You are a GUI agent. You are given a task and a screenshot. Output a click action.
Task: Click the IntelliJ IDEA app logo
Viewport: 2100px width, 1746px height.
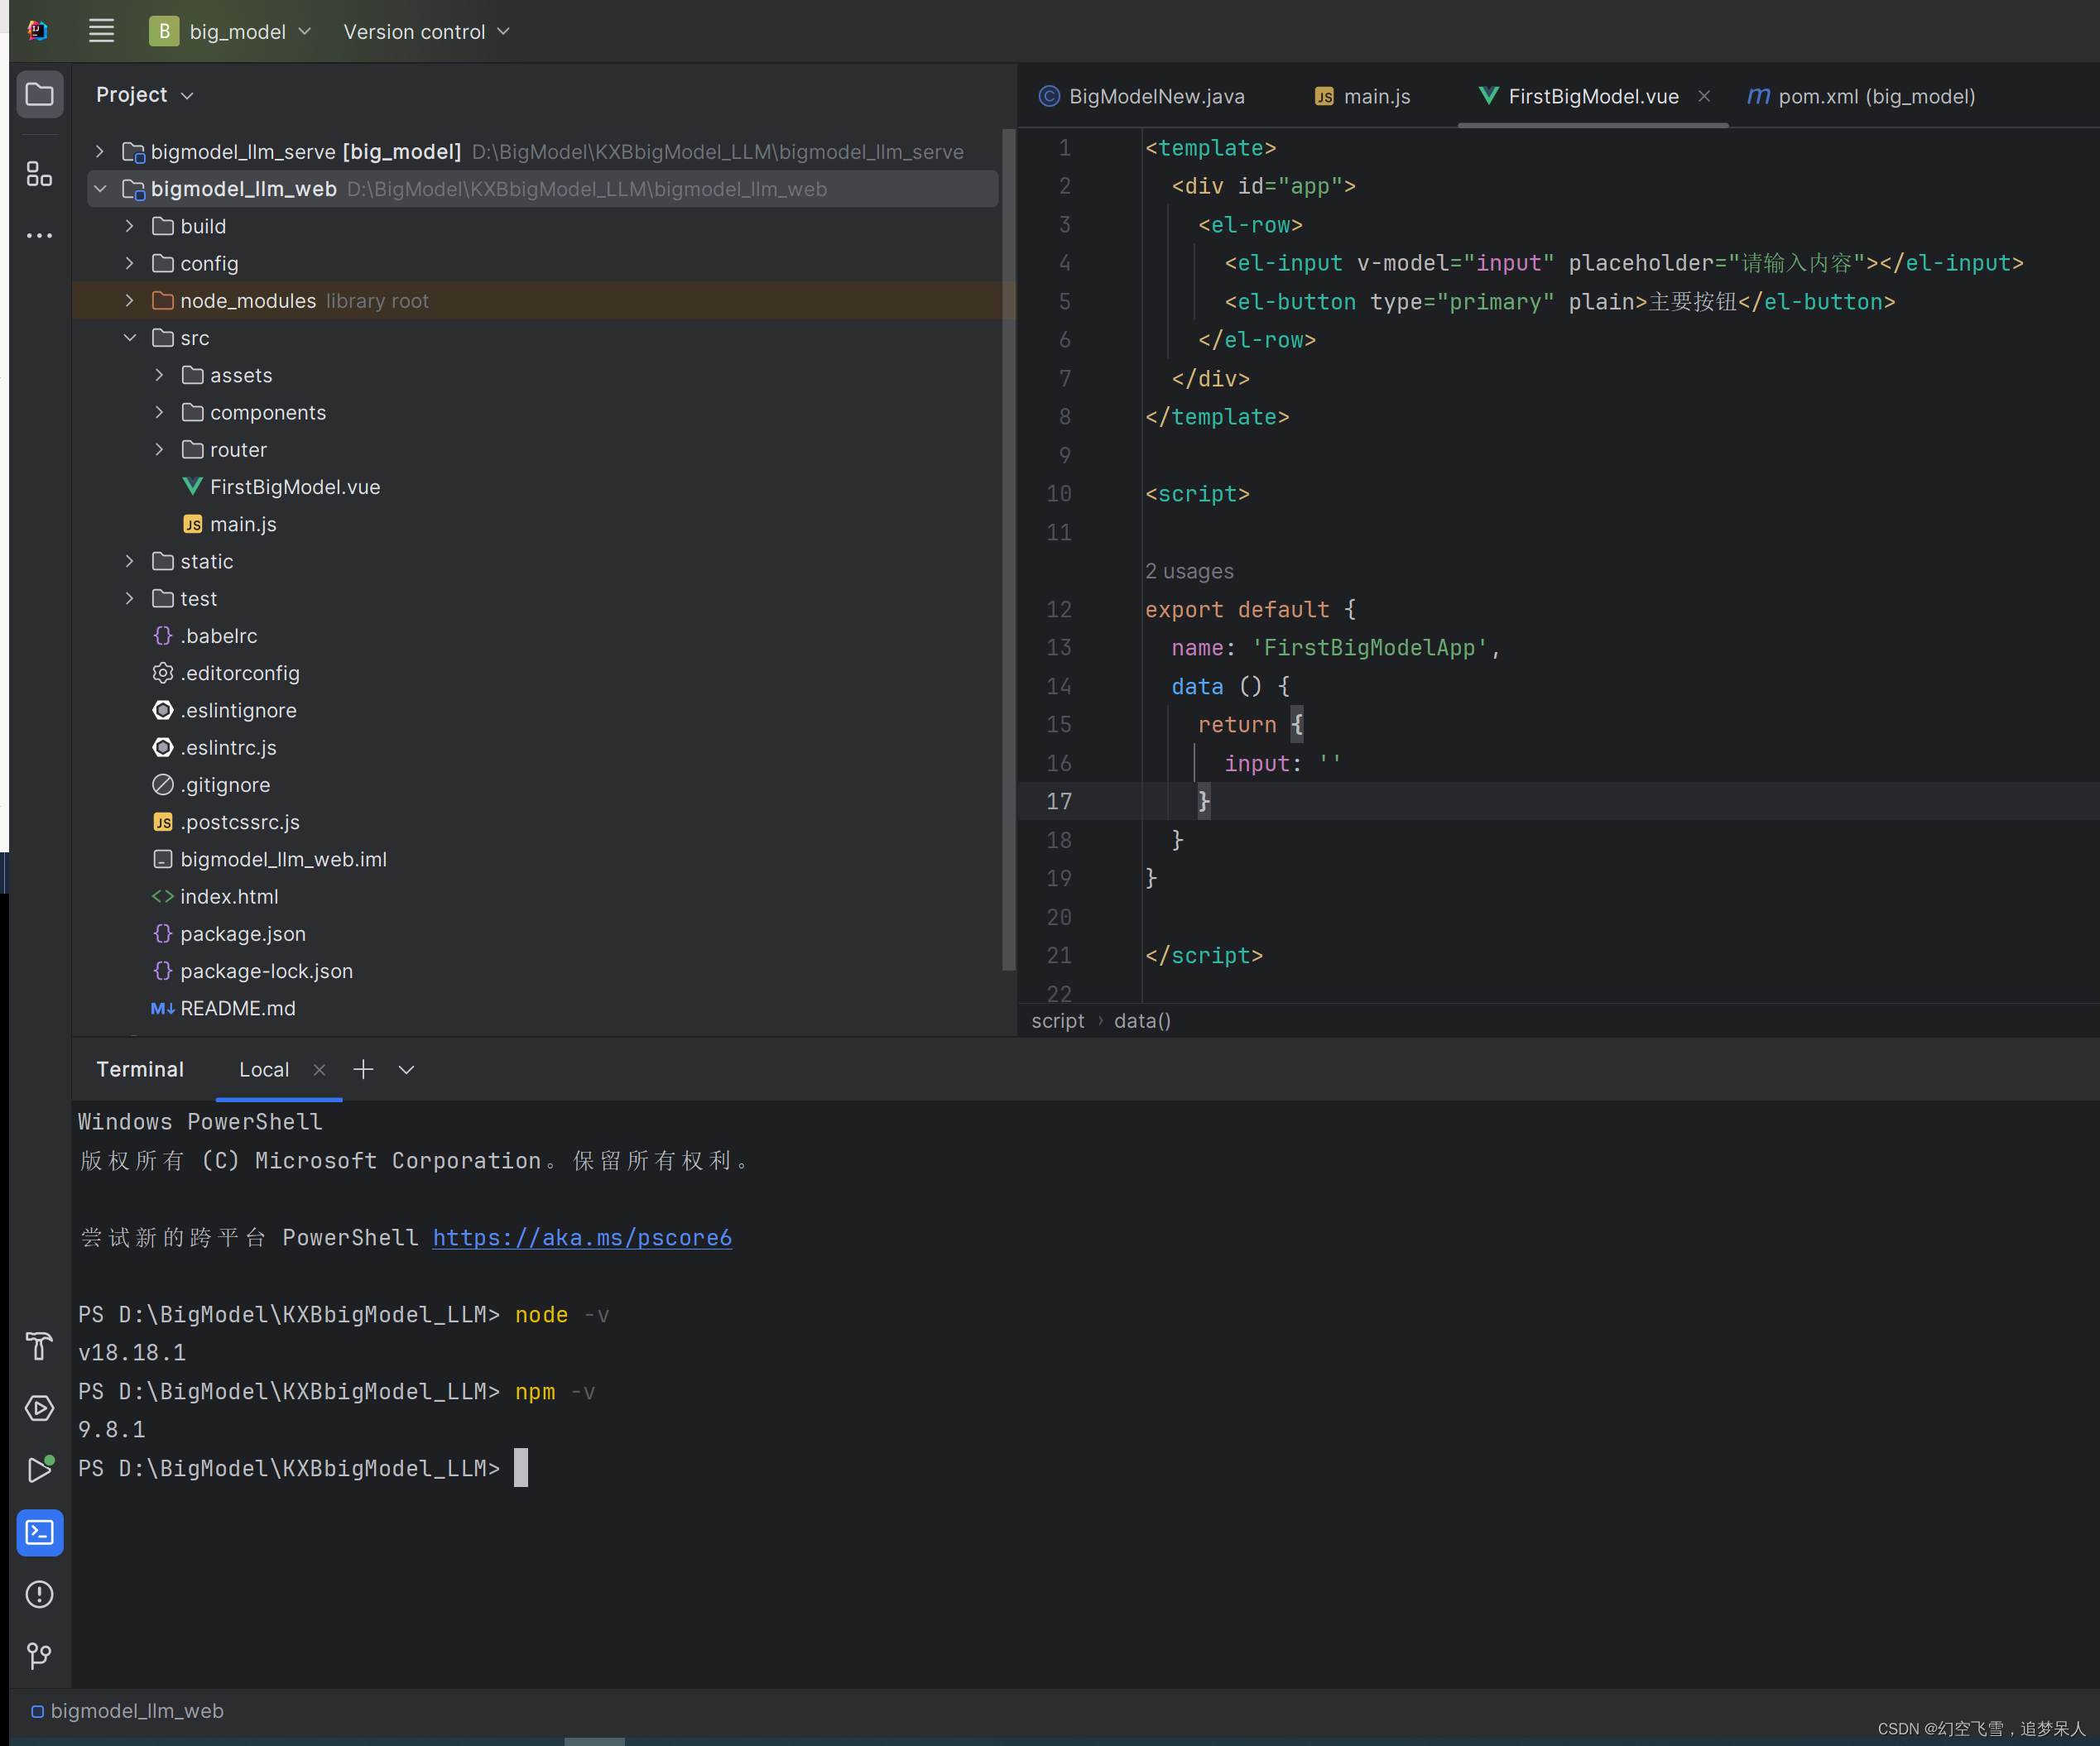[37, 31]
